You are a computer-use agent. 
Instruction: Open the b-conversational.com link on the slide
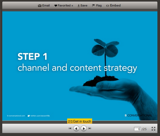tap(16, 116)
